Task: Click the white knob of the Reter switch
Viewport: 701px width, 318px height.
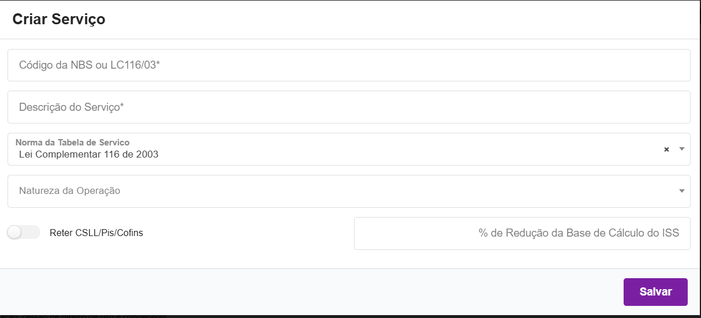Action: [14, 233]
